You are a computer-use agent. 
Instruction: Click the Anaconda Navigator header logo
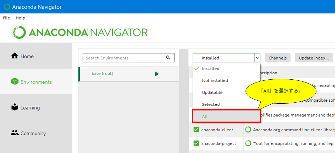pyautogui.click(x=80, y=32)
